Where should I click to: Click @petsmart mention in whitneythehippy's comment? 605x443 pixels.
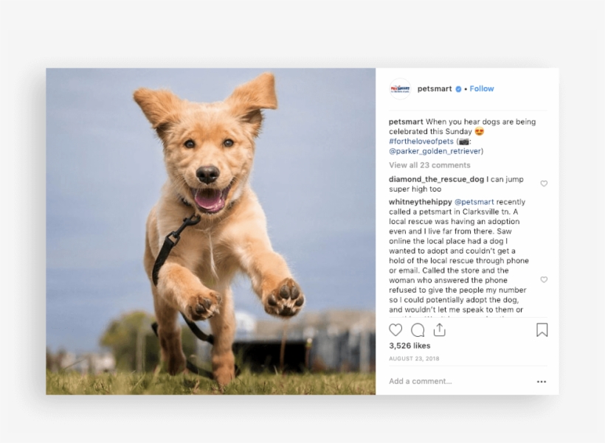[474, 202]
